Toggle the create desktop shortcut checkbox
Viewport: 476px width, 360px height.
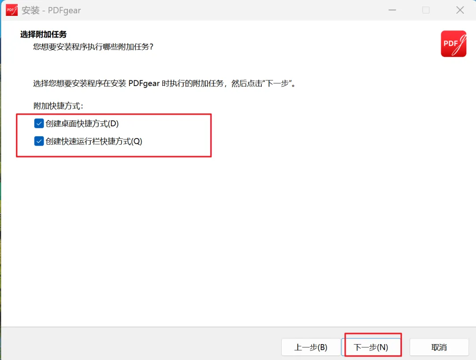point(39,124)
